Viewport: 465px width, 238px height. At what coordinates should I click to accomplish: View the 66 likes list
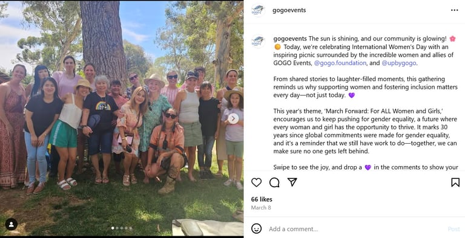[x=262, y=199]
